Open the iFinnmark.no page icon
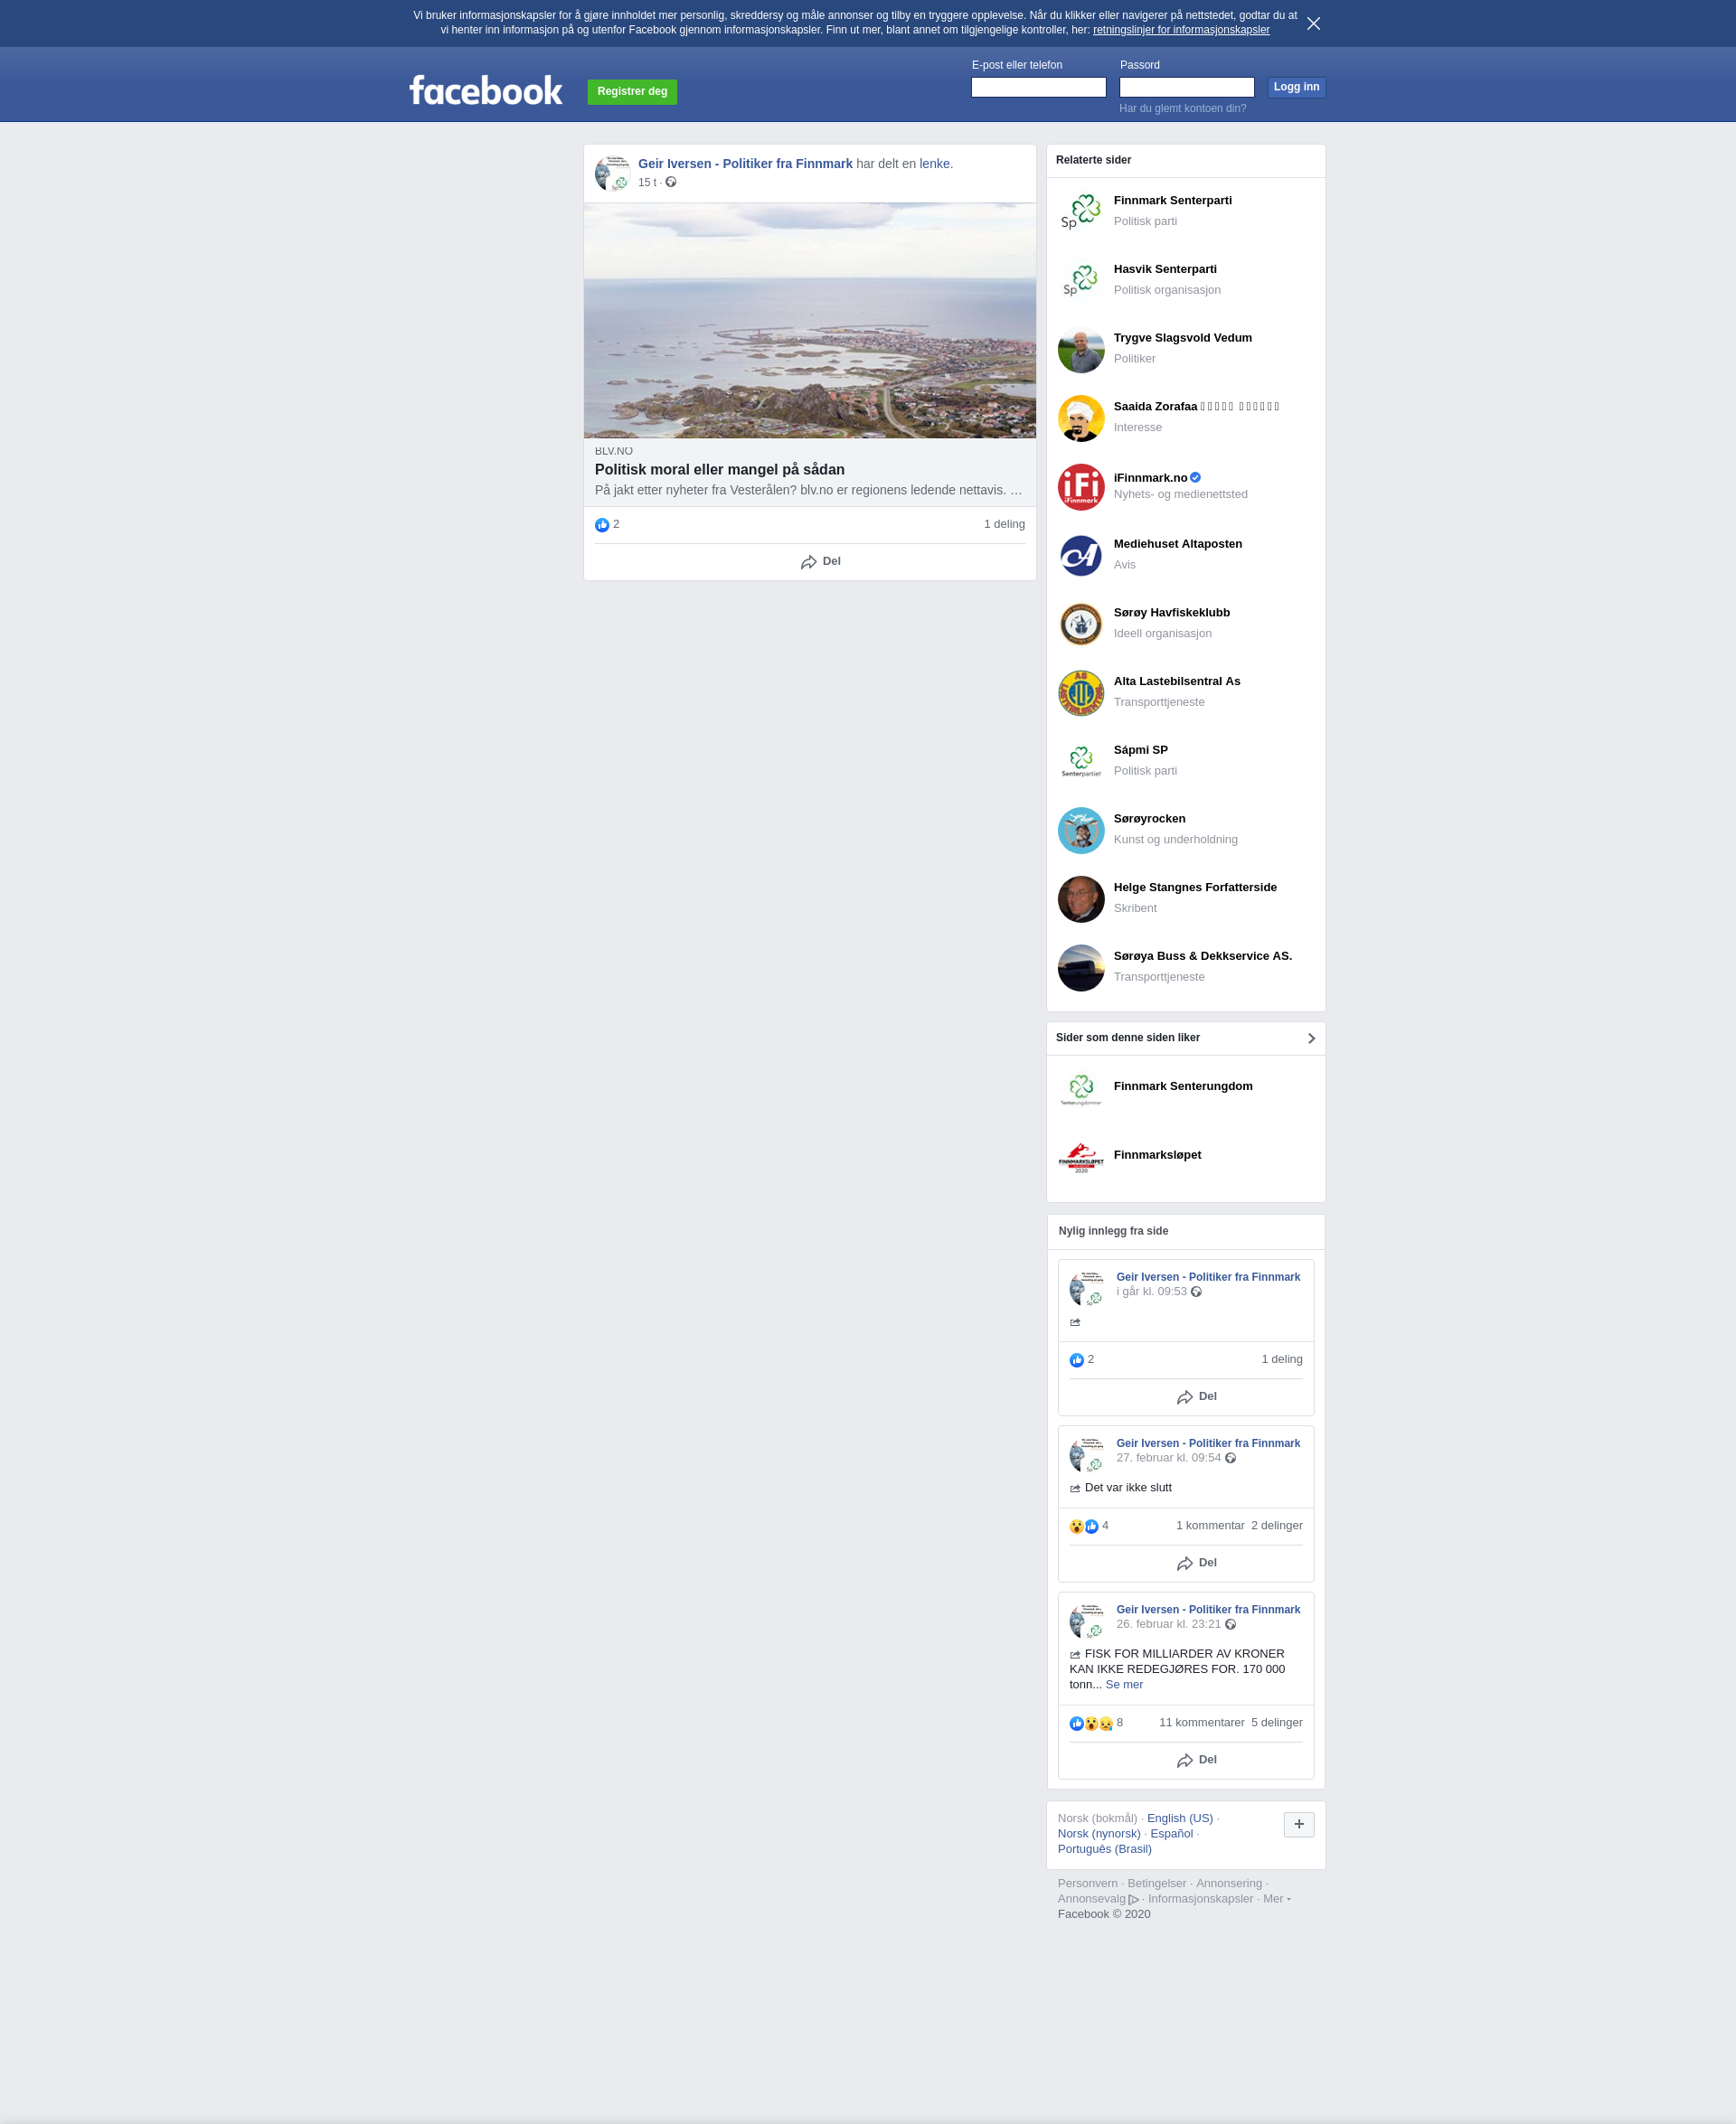Viewport: 1736px width, 2124px height. [1080, 487]
